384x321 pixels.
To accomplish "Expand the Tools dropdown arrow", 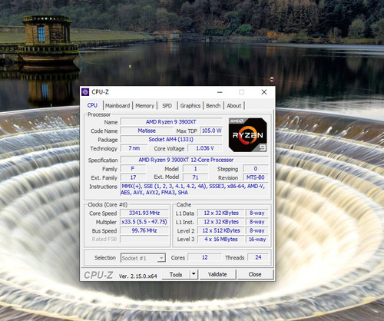I will point(194,274).
